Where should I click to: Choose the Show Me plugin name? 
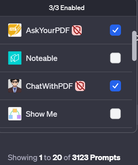(x=41, y=114)
